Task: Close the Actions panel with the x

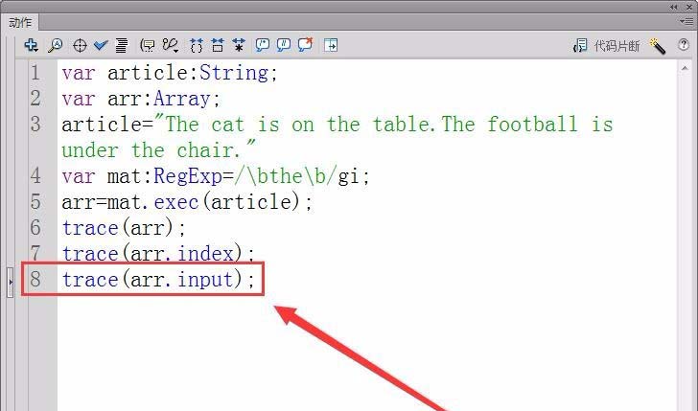Action: point(689,7)
